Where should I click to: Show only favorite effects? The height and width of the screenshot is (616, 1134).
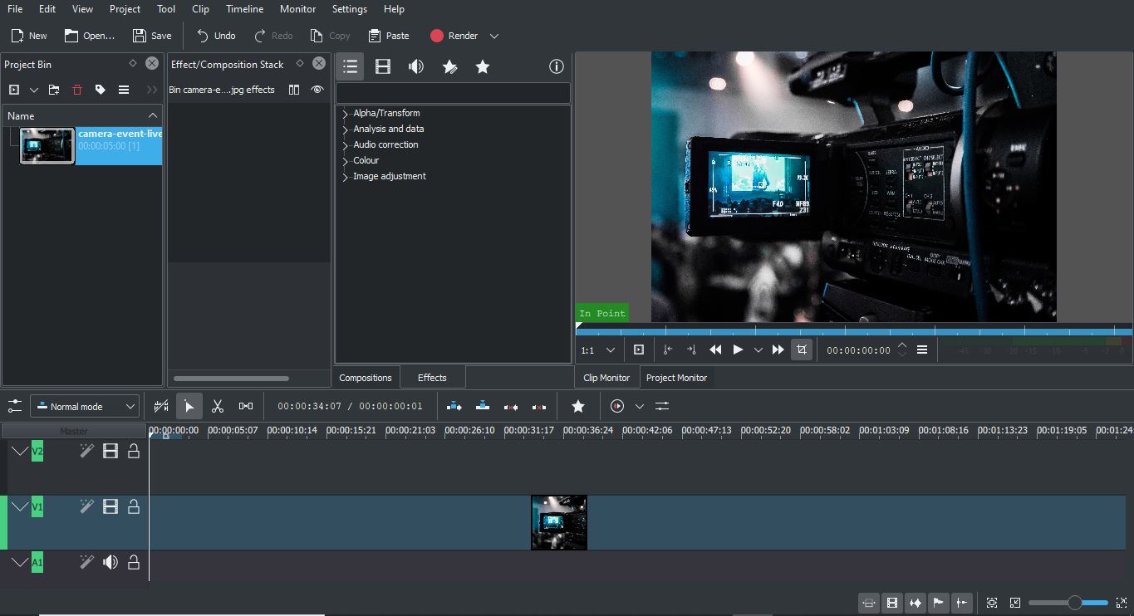[483, 66]
